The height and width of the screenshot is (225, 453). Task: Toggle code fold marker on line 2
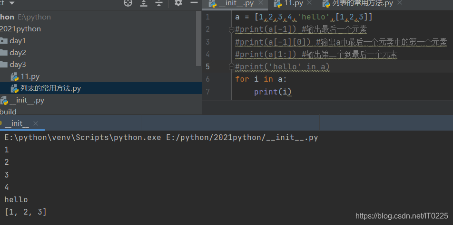click(x=231, y=30)
